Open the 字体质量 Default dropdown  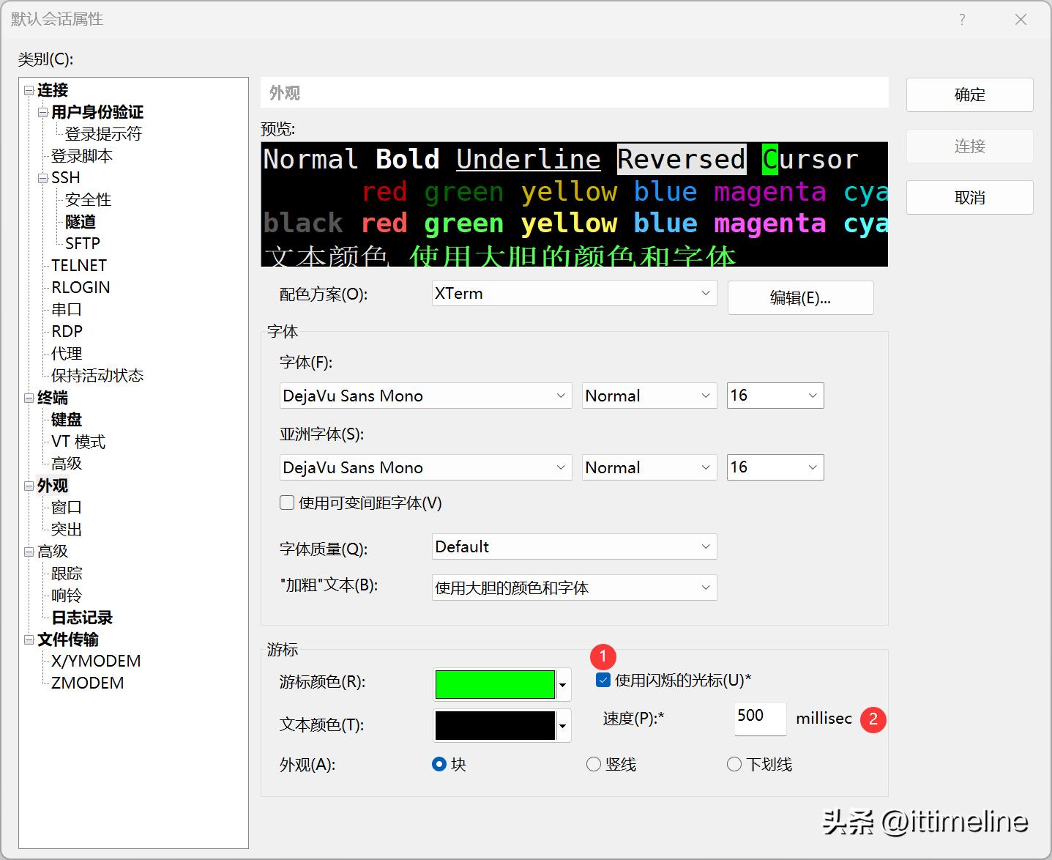click(574, 547)
